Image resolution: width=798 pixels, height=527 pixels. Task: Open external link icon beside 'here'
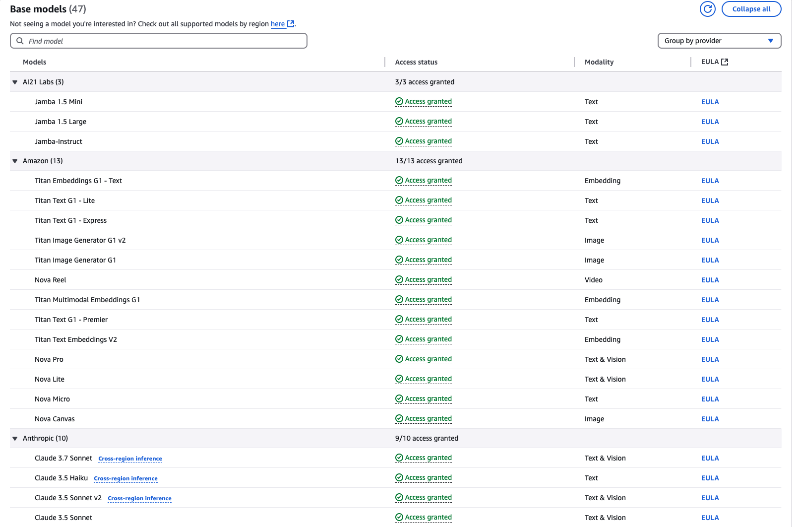coord(291,24)
